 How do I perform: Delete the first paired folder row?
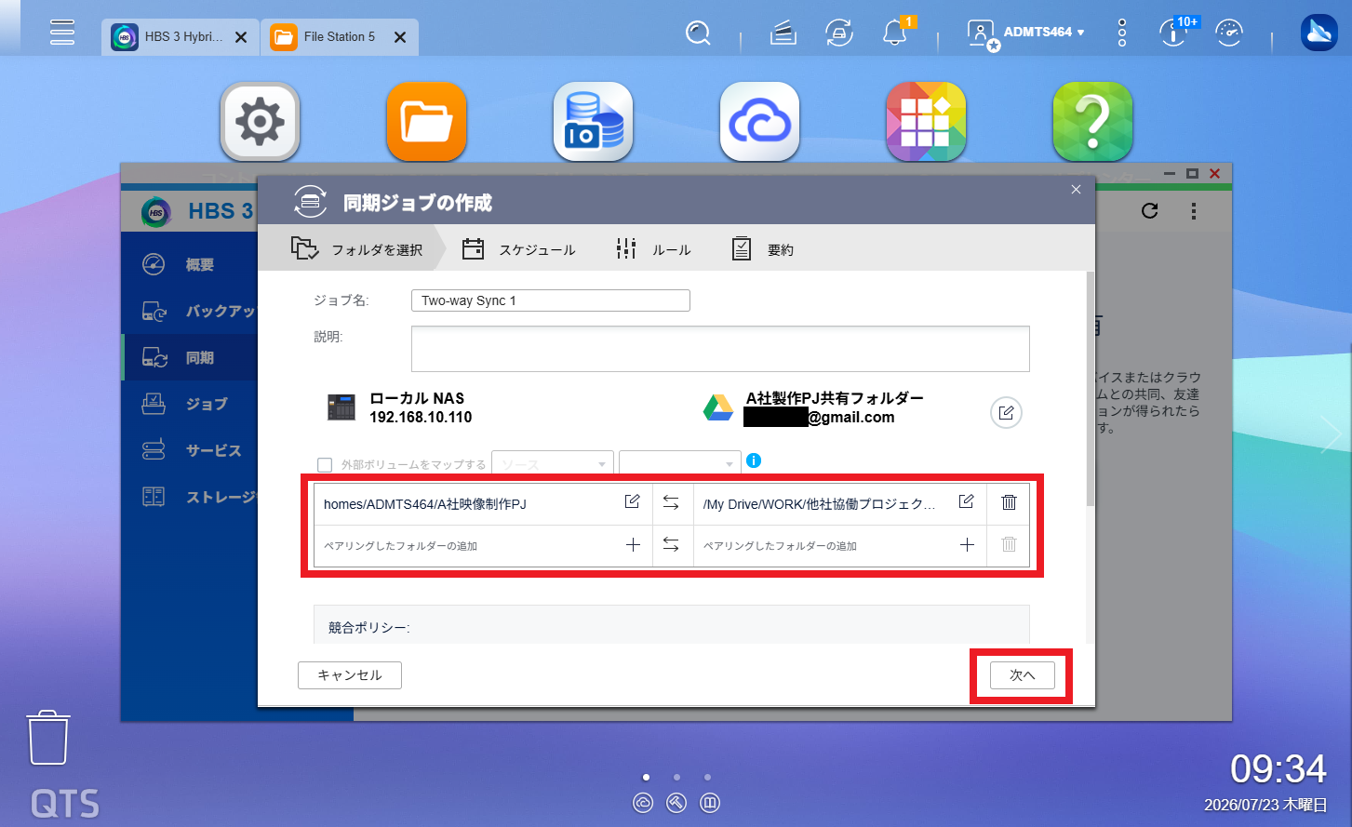coord(1009,502)
